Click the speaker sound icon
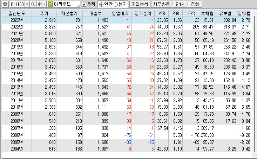 [40, 4]
